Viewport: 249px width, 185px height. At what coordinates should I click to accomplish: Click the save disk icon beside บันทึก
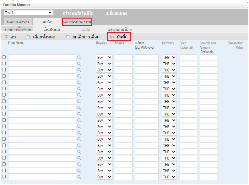112,37
